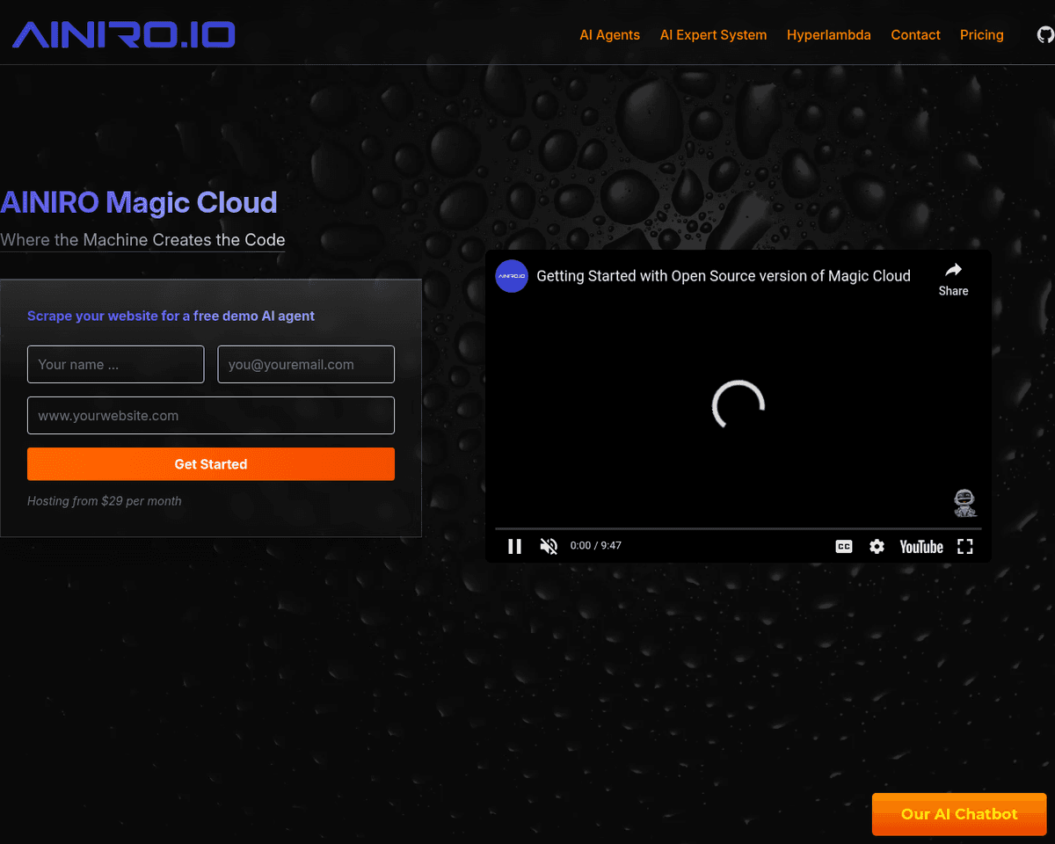The height and width of the screenshot is (844, 1055).
Task: Unmute the video sound
Action: (x=549, y=546)
